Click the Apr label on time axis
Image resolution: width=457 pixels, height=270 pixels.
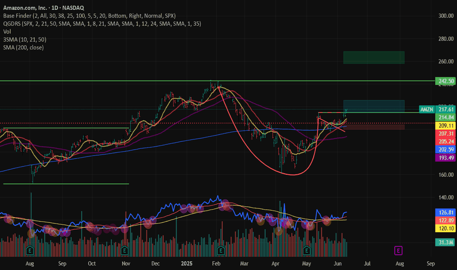[275, 264]
